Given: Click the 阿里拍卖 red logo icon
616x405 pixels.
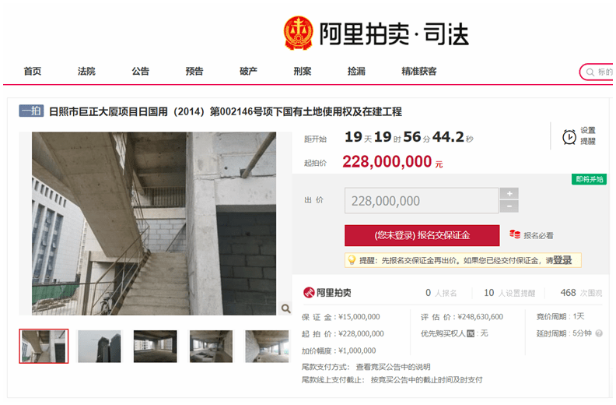Looking at the screenshot, I should pyautogui.click(x=309, y=292).
